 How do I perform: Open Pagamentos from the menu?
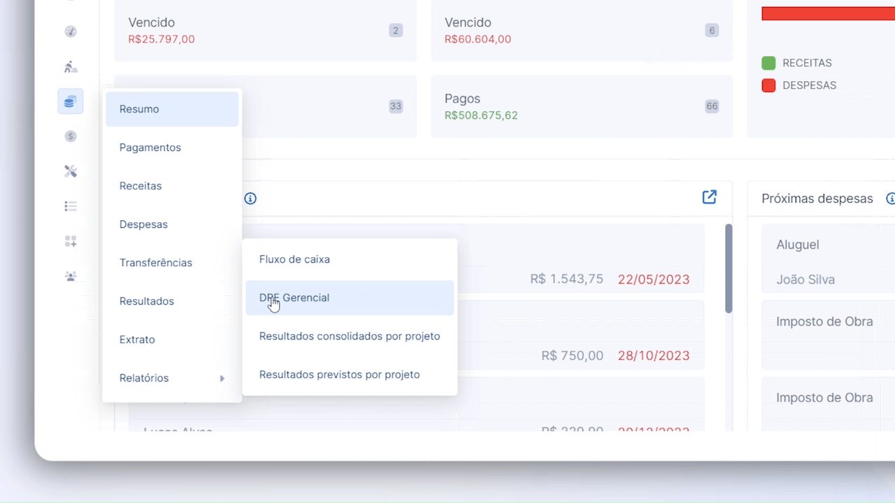pyautogui.click(x=172, y=147)
